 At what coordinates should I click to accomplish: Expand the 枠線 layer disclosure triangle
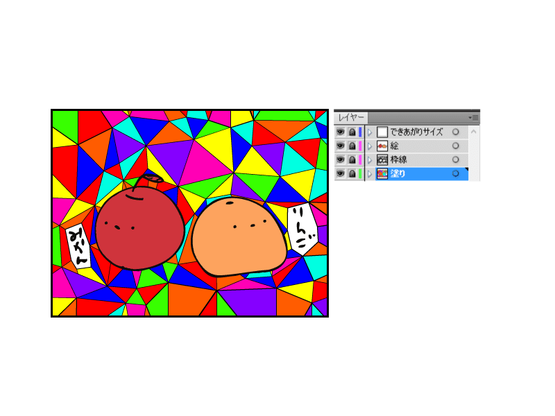(x=370, y=160)
